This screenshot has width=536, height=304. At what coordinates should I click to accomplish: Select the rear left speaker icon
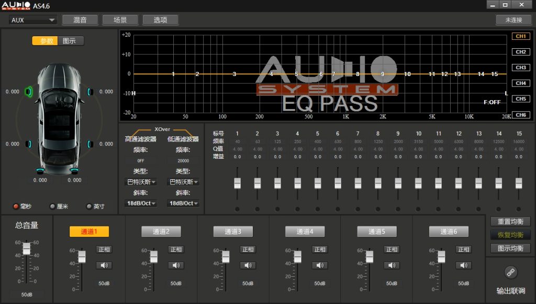click(x=29, y=144)
